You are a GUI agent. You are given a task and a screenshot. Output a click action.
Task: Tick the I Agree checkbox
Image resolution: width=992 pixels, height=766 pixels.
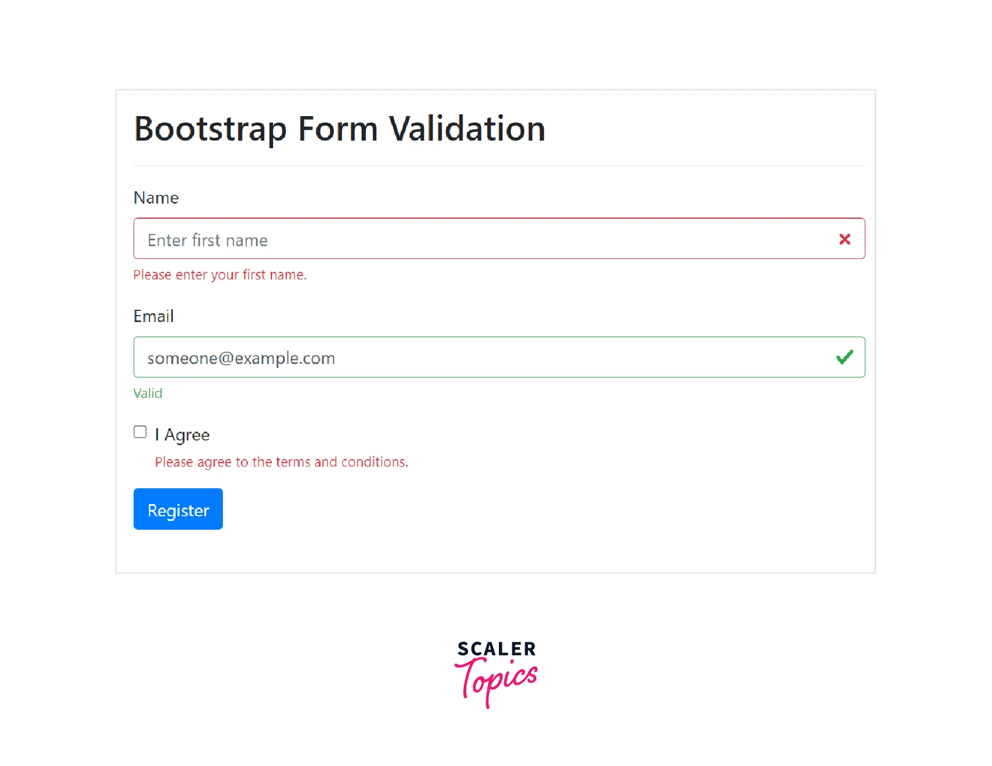(x=140, y=432)
